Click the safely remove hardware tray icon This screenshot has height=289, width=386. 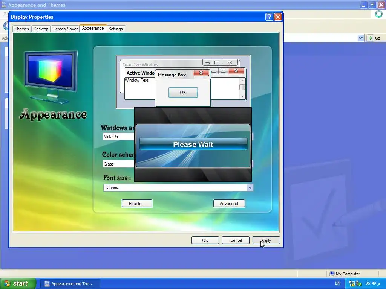pyautogui.click(x=359, y=284)
